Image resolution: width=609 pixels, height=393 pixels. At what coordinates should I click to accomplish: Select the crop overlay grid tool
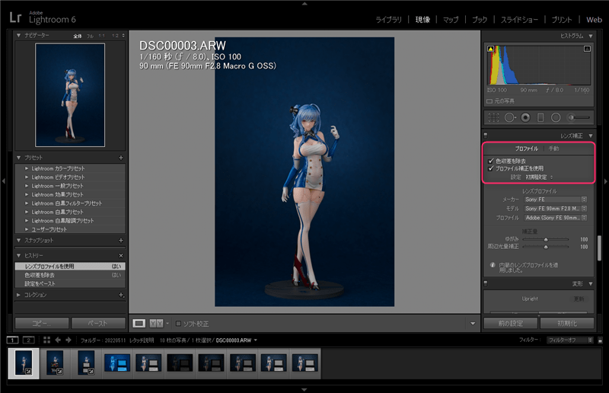tap(493, 117)
